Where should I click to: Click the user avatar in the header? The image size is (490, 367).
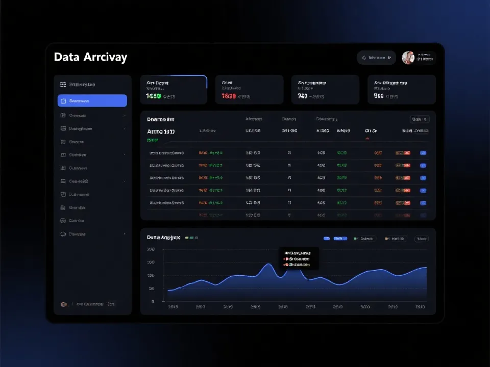[408, 58]
